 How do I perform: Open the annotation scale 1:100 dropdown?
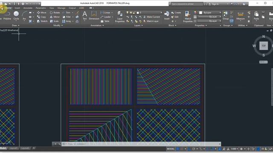coord(235,149)
